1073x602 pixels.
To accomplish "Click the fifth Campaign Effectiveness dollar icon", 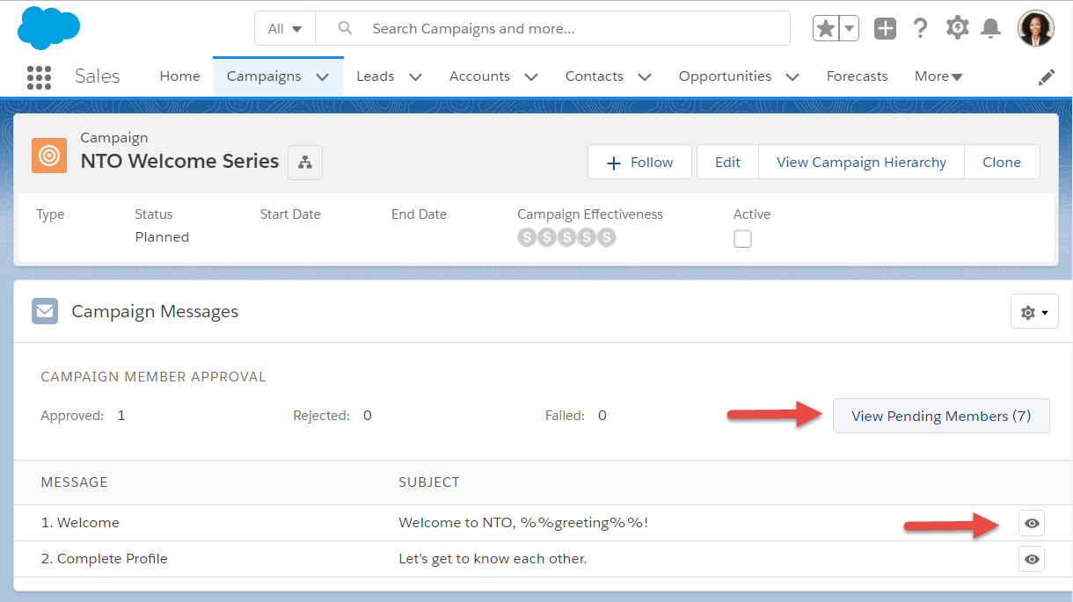I will tap(606, 237).
